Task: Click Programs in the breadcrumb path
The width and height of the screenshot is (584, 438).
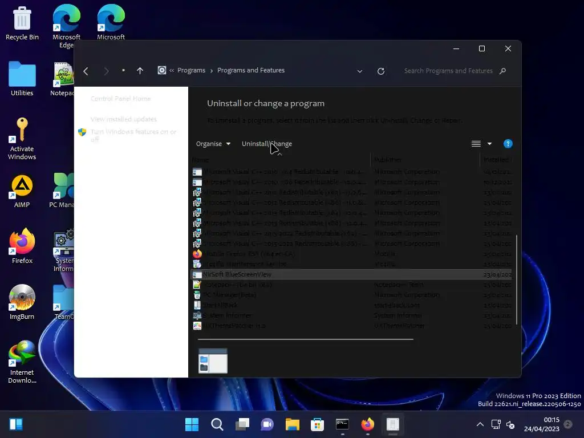Action: coord(191,70)
